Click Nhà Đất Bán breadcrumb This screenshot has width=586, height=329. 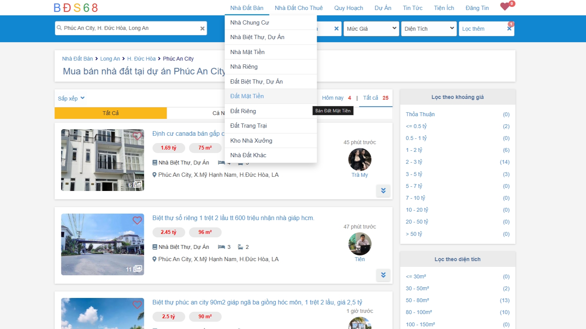78,59
